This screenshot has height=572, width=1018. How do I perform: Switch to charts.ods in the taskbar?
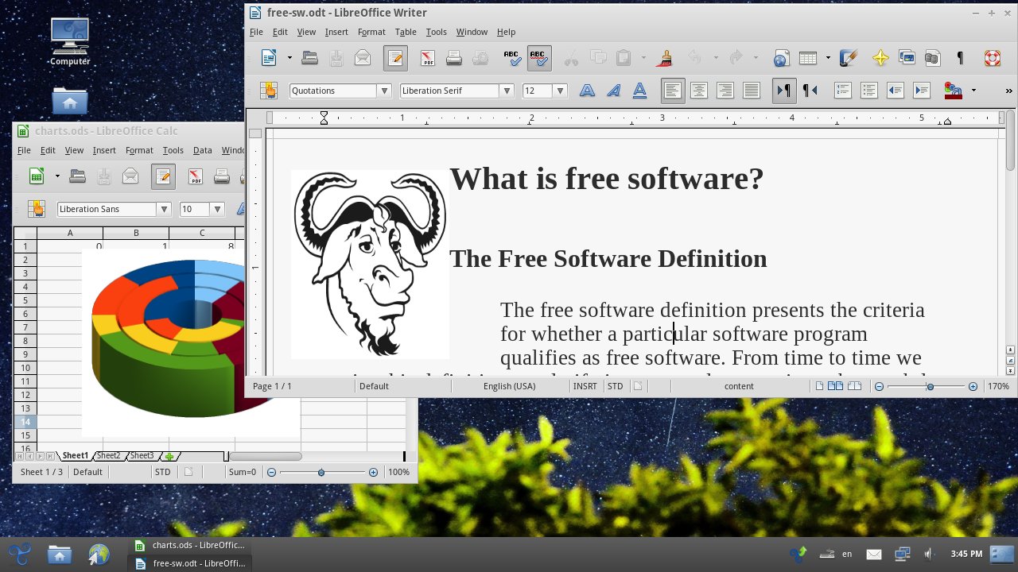tap(190, 545)
